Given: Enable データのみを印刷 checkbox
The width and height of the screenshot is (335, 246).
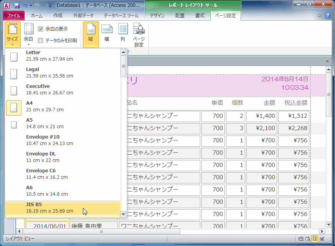Looking at the screenshot, I should click(40, 40).
